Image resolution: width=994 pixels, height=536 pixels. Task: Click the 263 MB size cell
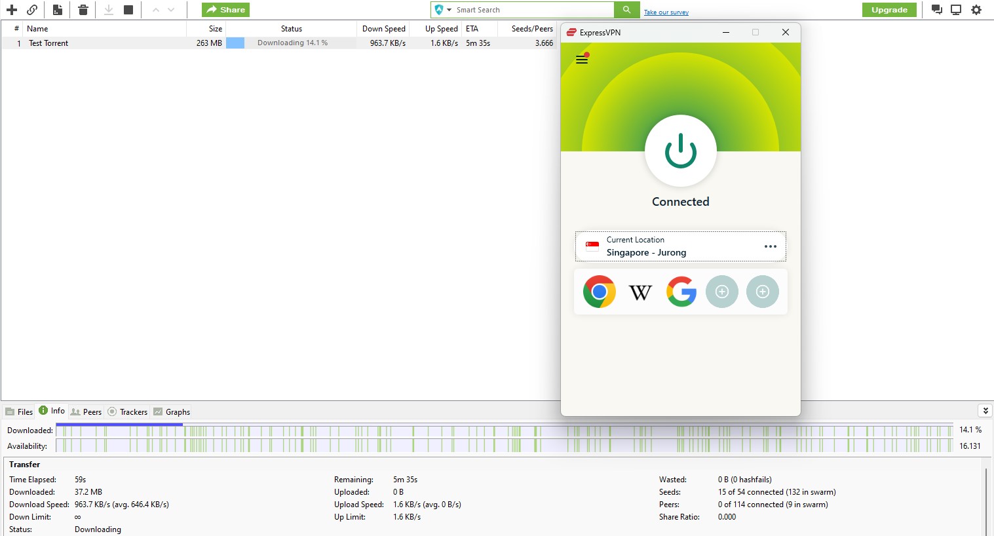coord(209,43)
